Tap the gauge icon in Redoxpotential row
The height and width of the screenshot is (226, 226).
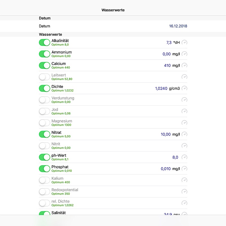[184, 192]
